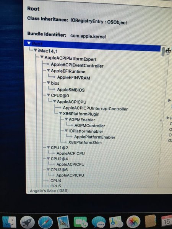Collapse AppleEFIRuntime disclosure triangle

click(x=49, y=70)
